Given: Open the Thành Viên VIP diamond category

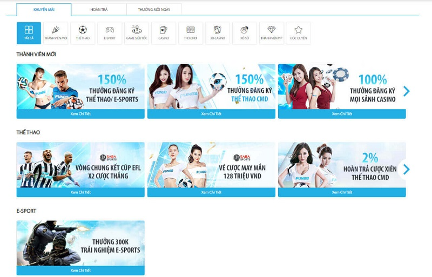Looking at the screenshot, I should [x=272, y=33].
